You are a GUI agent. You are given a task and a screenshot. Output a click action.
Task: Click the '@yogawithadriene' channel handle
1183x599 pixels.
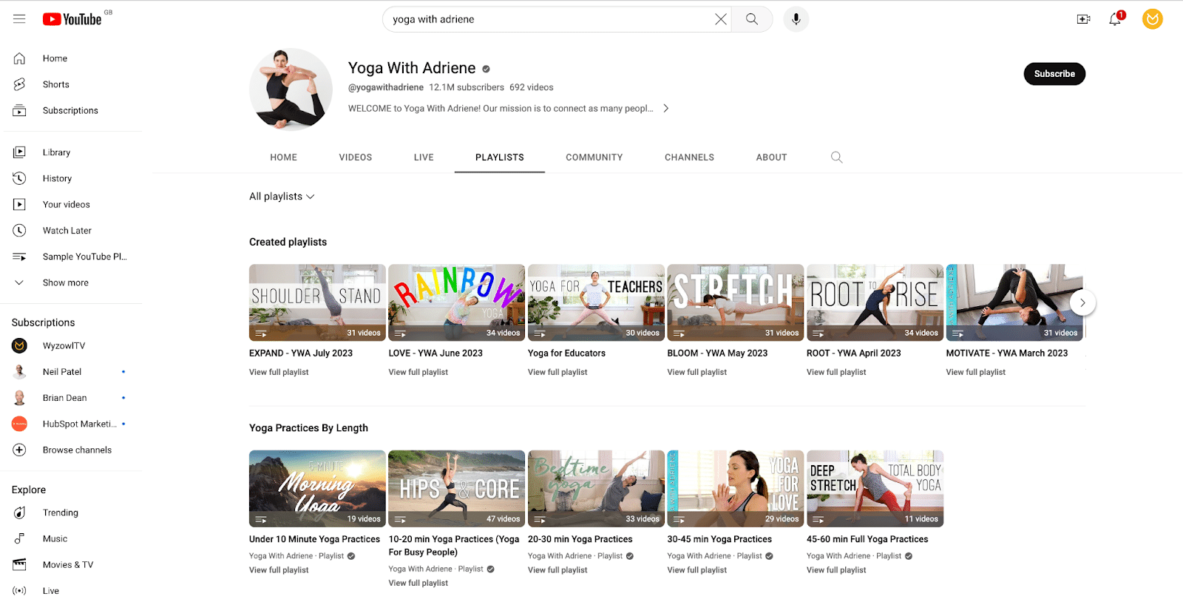[386, 87]
